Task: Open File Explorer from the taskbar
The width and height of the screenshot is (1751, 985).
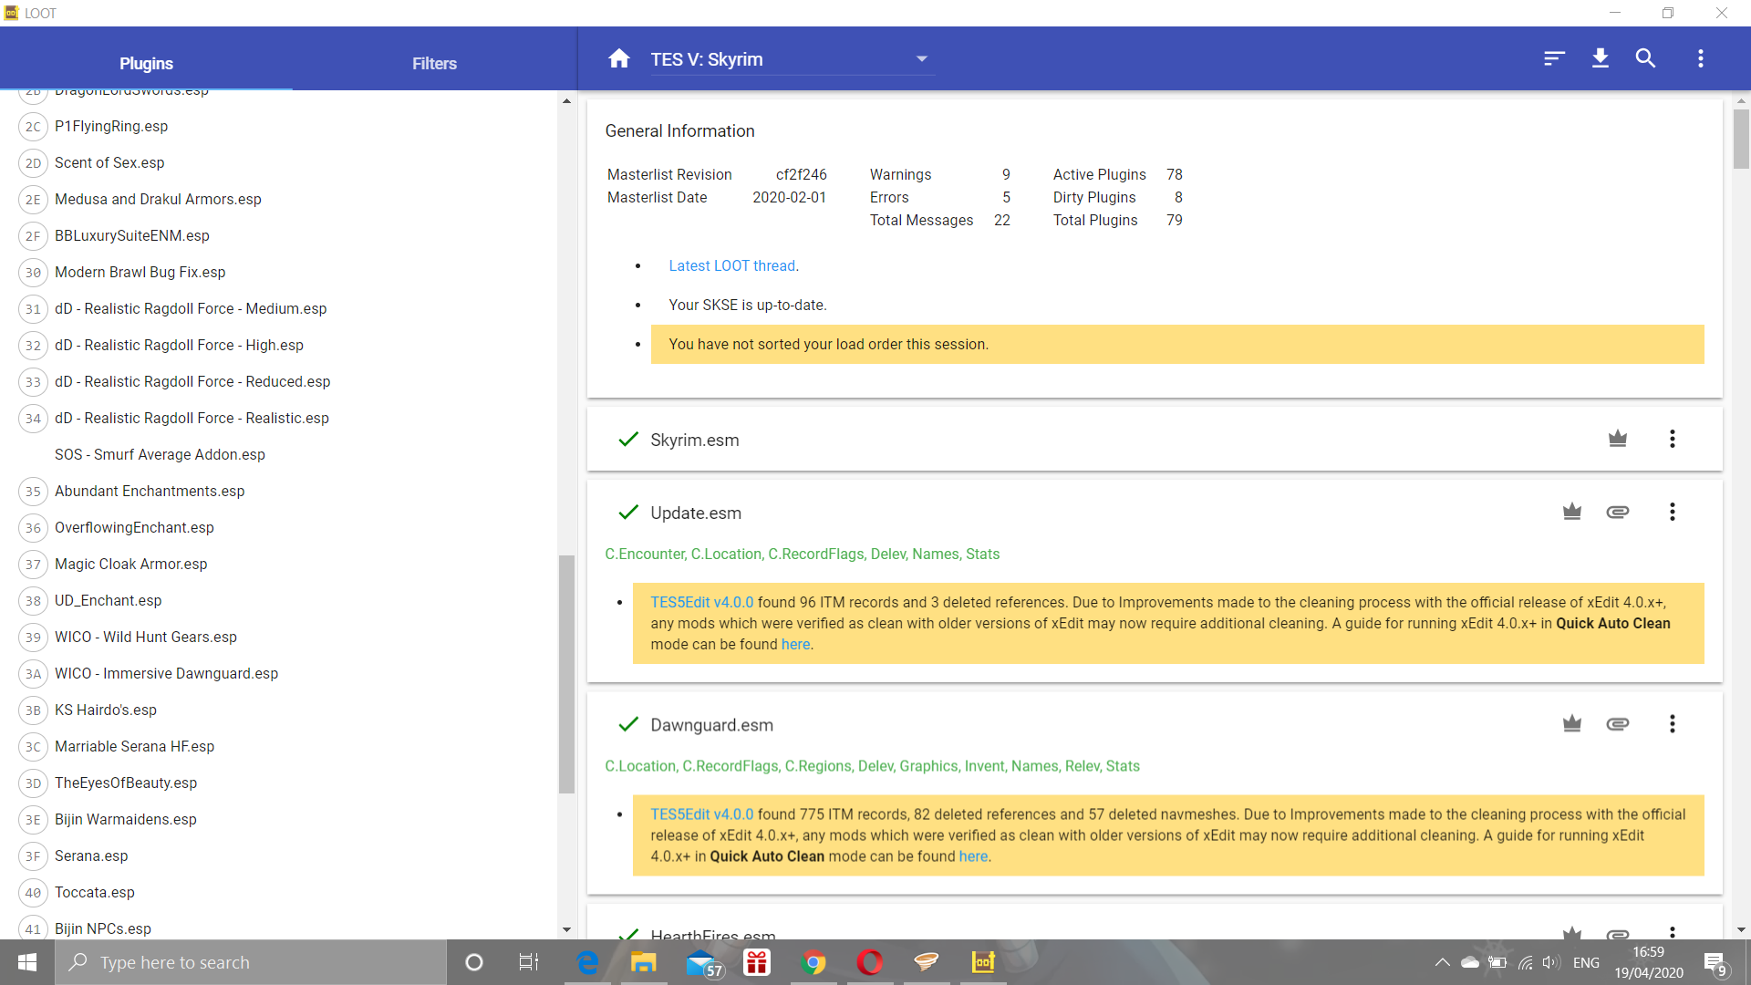Action: 644,962
